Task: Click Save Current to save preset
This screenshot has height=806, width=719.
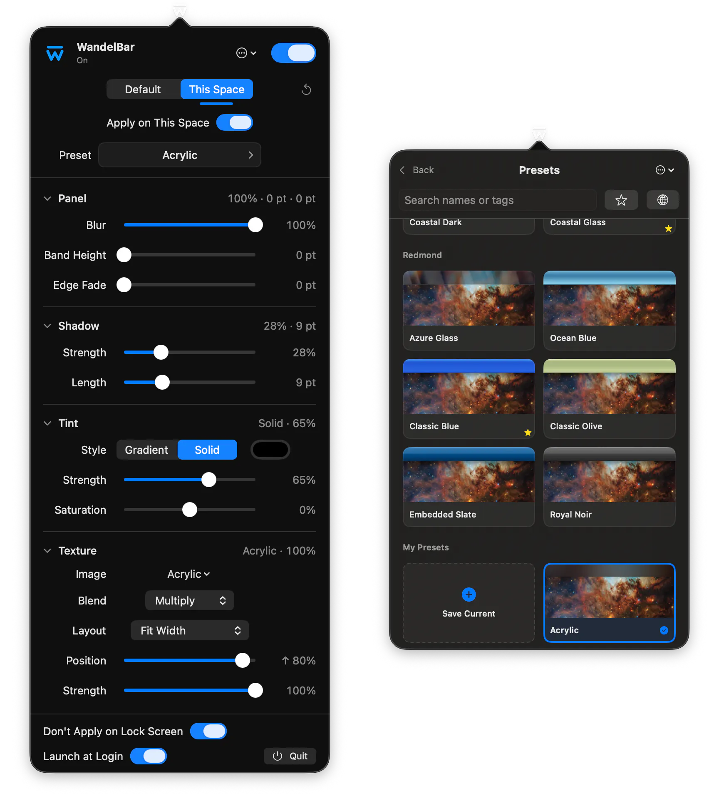Action: point(469,603)
